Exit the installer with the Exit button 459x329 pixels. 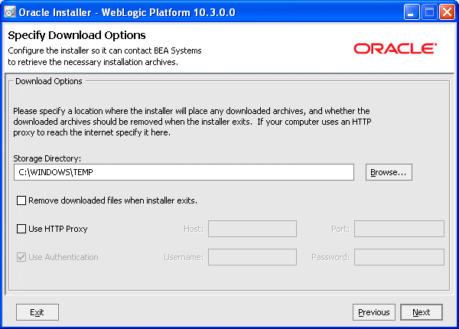click(x=37, y=312)
